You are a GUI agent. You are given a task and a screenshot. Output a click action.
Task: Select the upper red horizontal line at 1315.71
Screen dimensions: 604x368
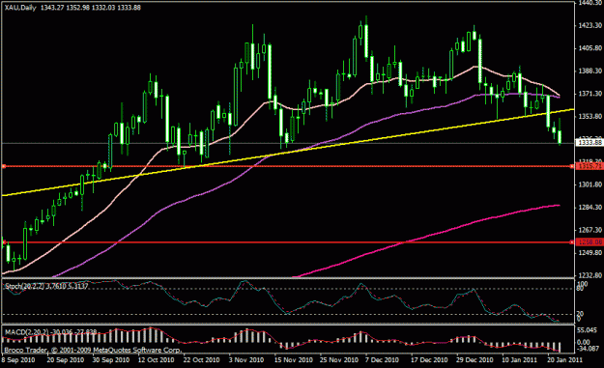tap(288, 166)
